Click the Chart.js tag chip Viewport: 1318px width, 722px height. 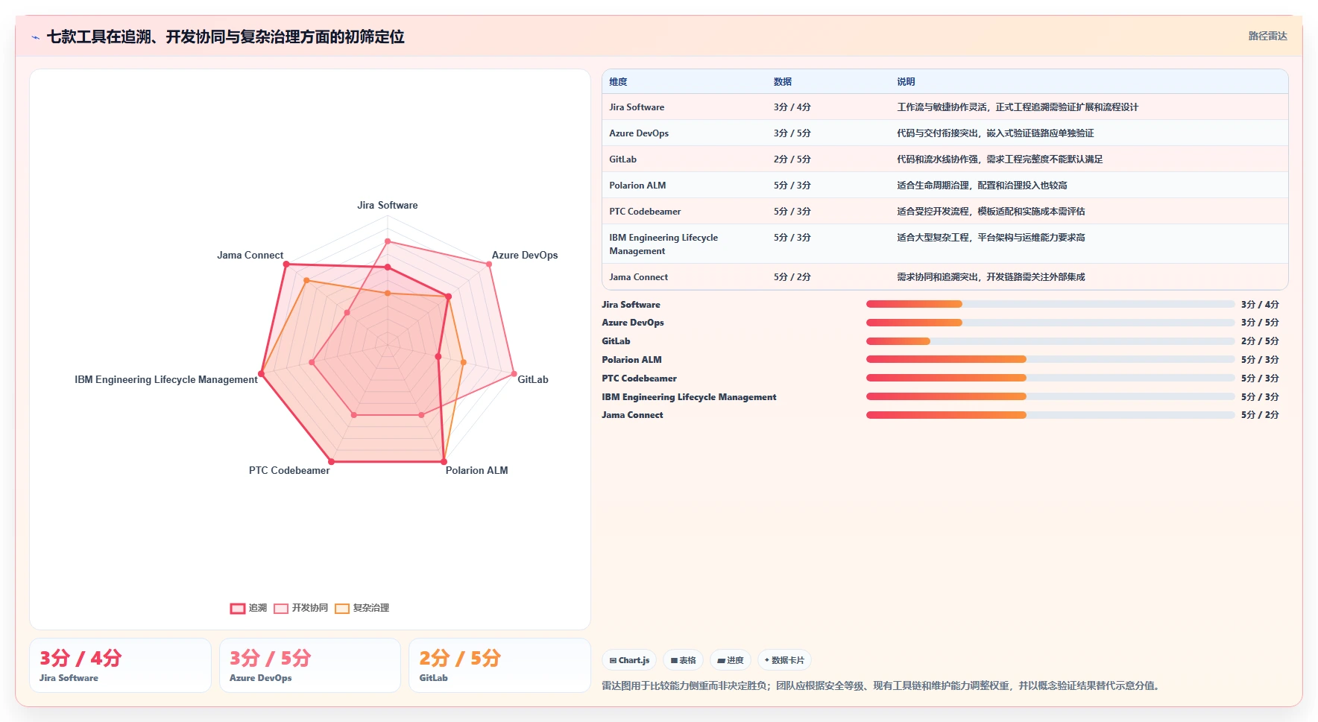pos(629,660)
